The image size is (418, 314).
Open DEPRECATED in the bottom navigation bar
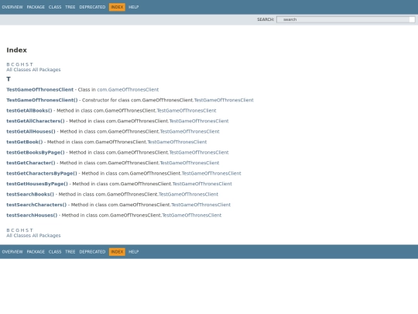pyautogui.click(x=92, y=252)
